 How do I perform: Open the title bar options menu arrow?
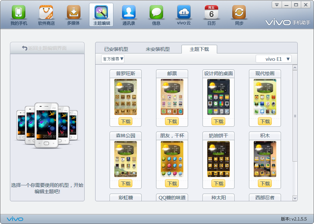(x=277, y=5)
